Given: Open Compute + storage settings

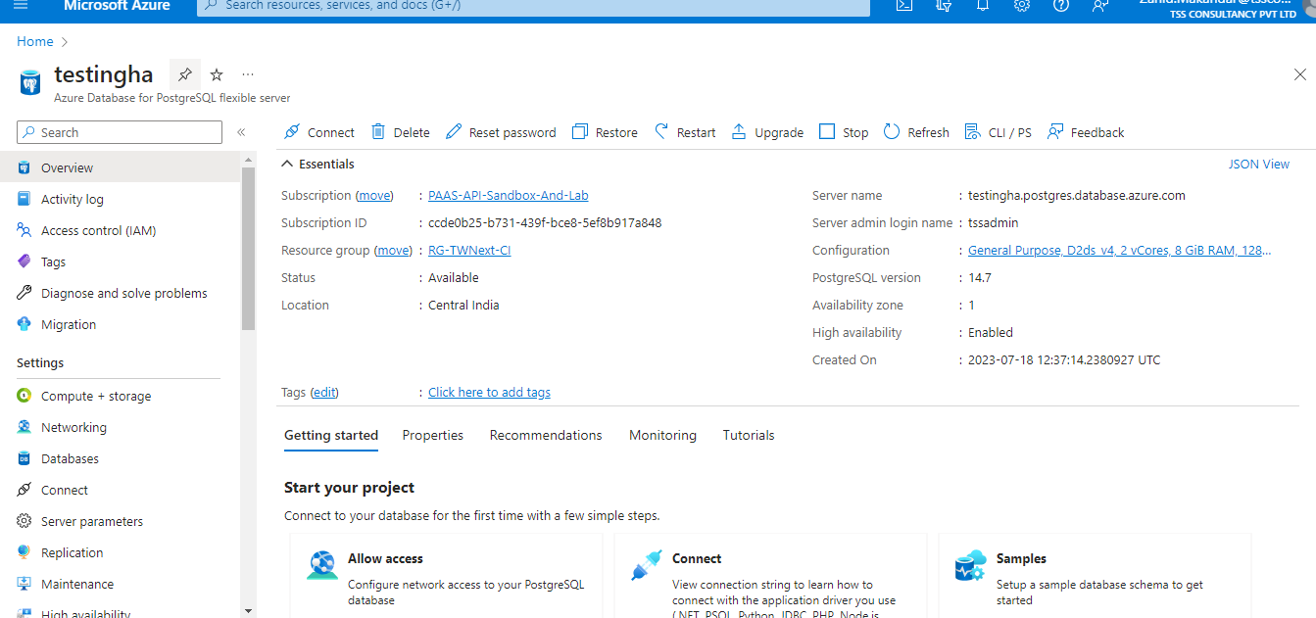Looking at the screenshot, I should coord(120,397).
